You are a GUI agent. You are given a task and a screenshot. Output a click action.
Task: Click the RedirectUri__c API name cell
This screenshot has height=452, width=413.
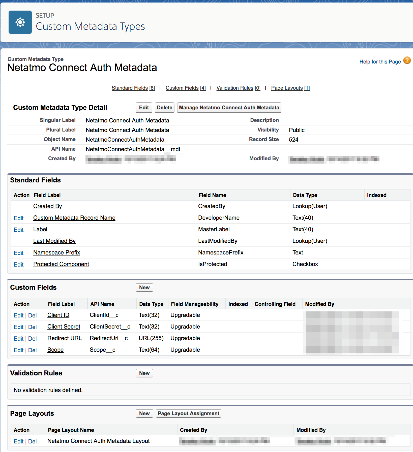point(109,338)
